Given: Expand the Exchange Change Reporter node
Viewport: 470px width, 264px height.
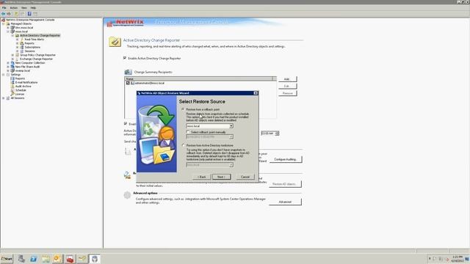Looking at the screenshot, I should pyautogui.click(x=12, y=59).
